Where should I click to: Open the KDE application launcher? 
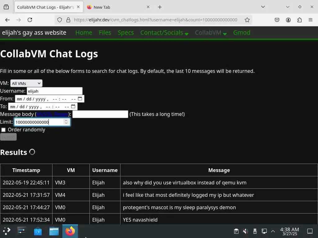7,231
